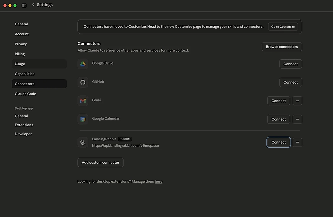Image resolution: width=333 pixels, height=217 pixels.
Task: Click the CUSTOM badge next to LandingRabbit
Action: 125,139
